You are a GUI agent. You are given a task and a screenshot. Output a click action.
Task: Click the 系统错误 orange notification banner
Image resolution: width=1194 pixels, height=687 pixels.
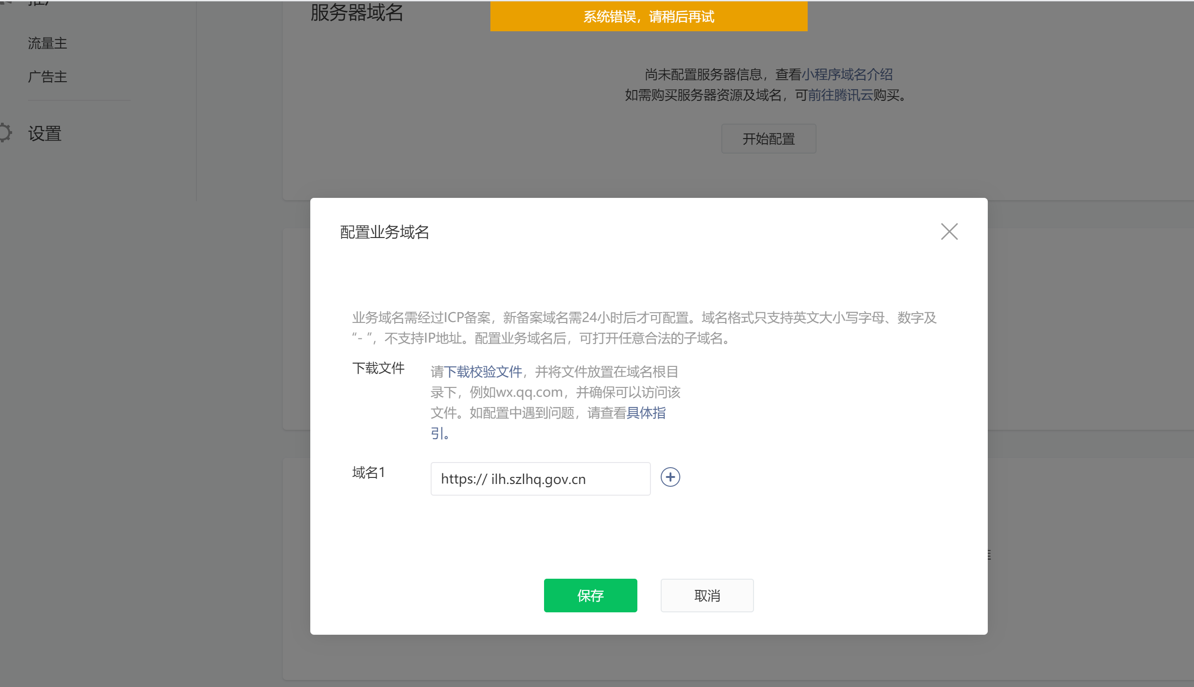(x=649, y=17)
